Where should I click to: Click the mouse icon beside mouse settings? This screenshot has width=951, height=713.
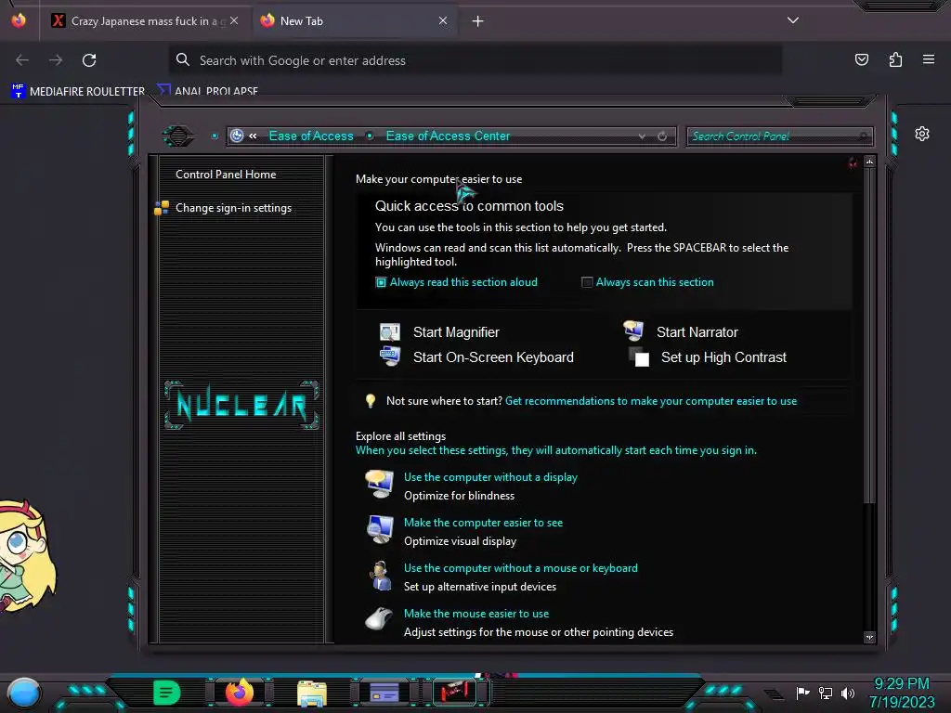point(379,619)
